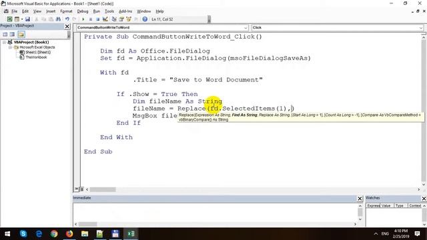Click inside the Immediate window text area
Viewport: 427px width, 240px height.
click(x=215, y=212)
